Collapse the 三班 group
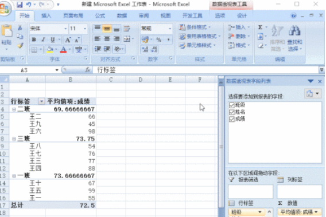 pyautogui.click(x=14, y=139)
